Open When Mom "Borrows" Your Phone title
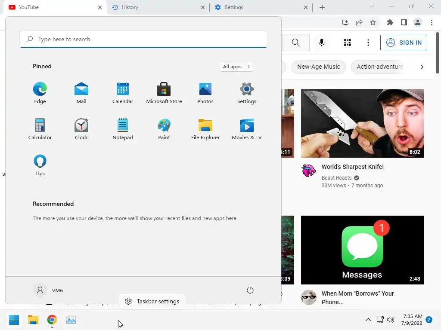This screenshot has width=441, height=330. click(357, 298)
